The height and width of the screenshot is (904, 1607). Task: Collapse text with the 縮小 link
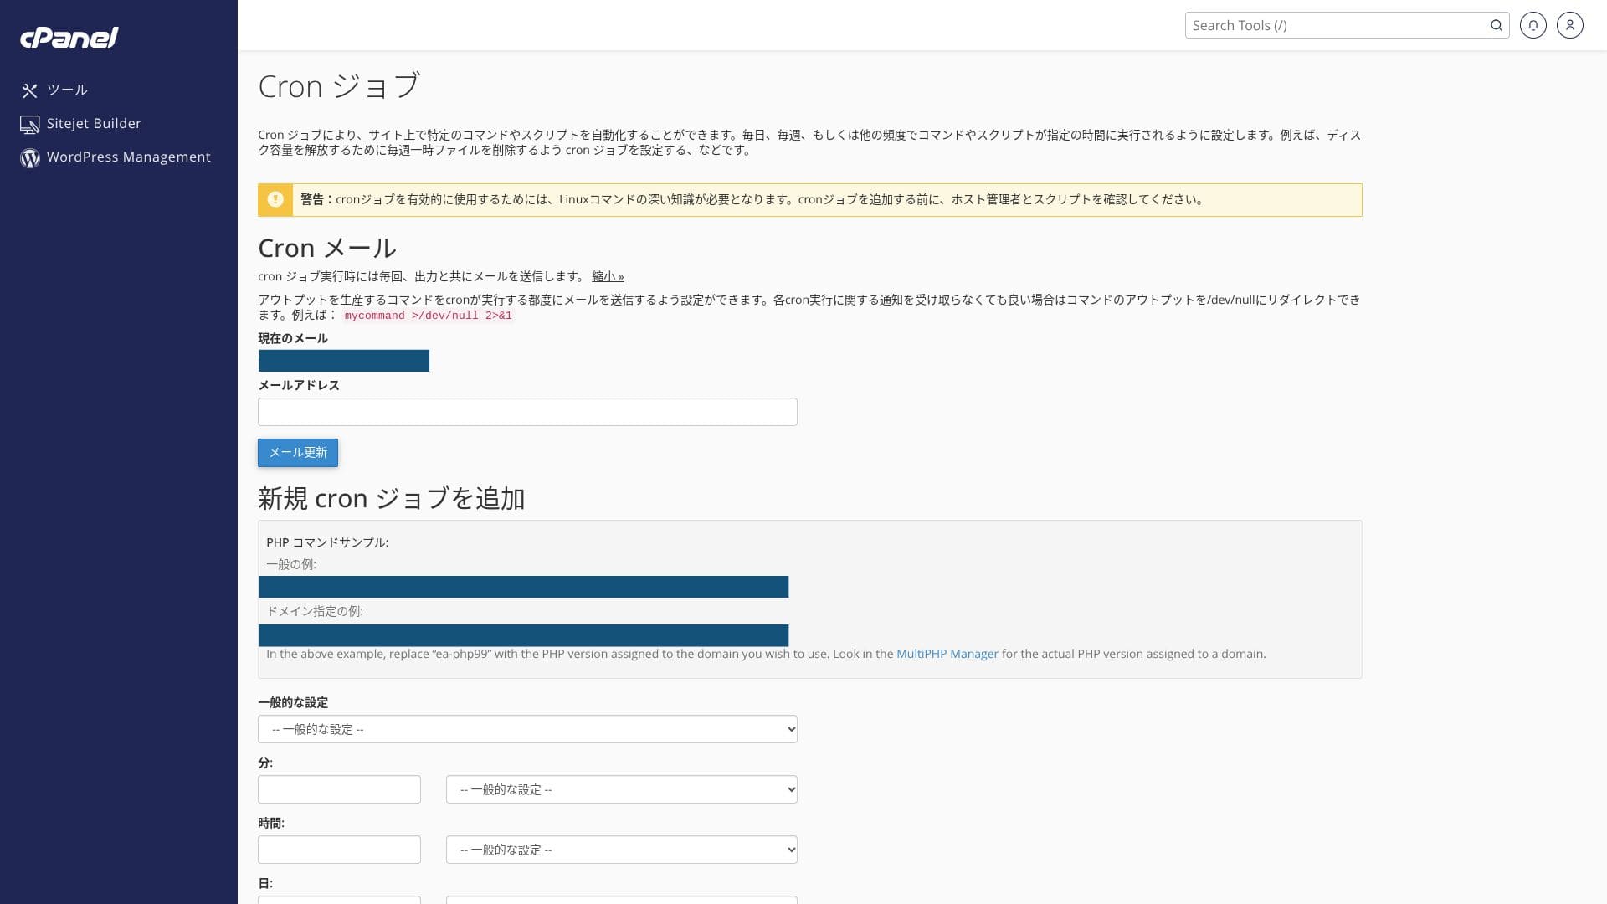[607, 276]
